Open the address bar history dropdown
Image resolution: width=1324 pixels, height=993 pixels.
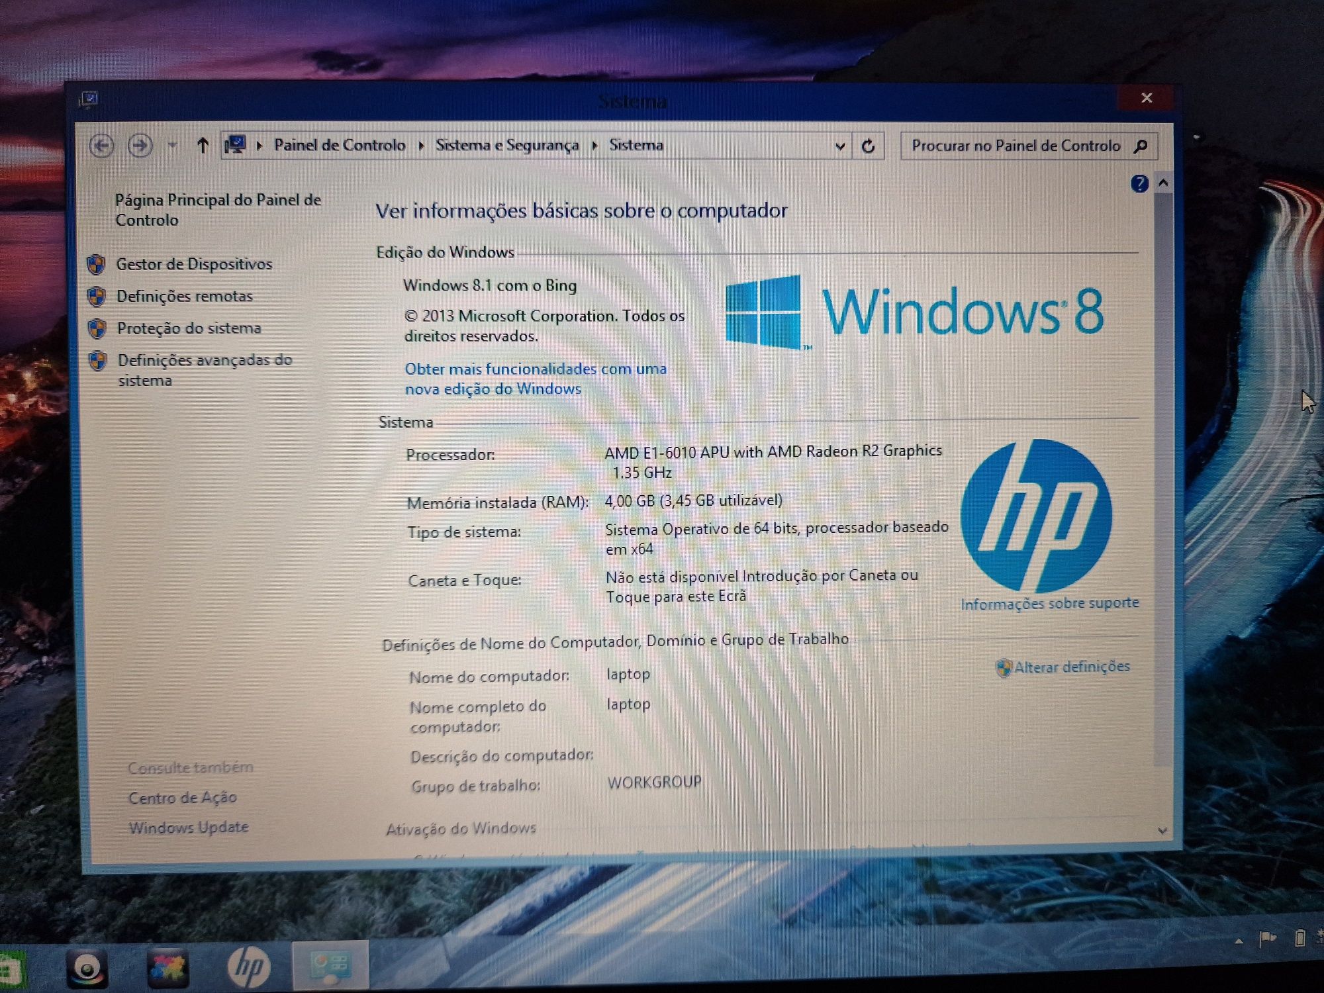tap(839, 146)
